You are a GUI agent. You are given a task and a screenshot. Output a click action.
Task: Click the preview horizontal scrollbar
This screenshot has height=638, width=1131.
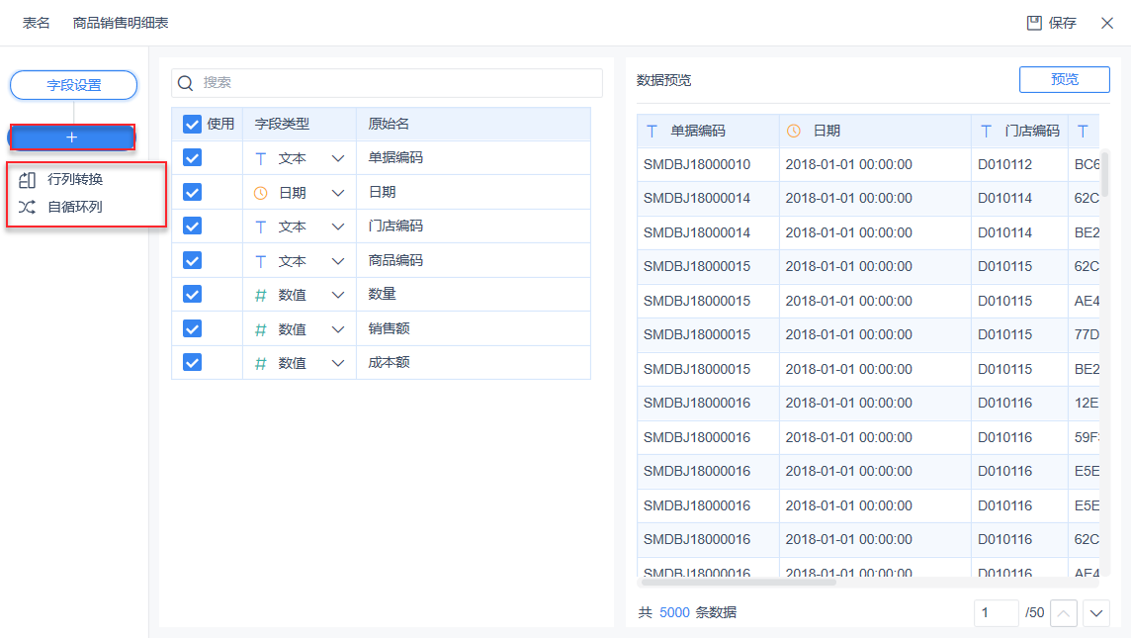pos(738,582)
